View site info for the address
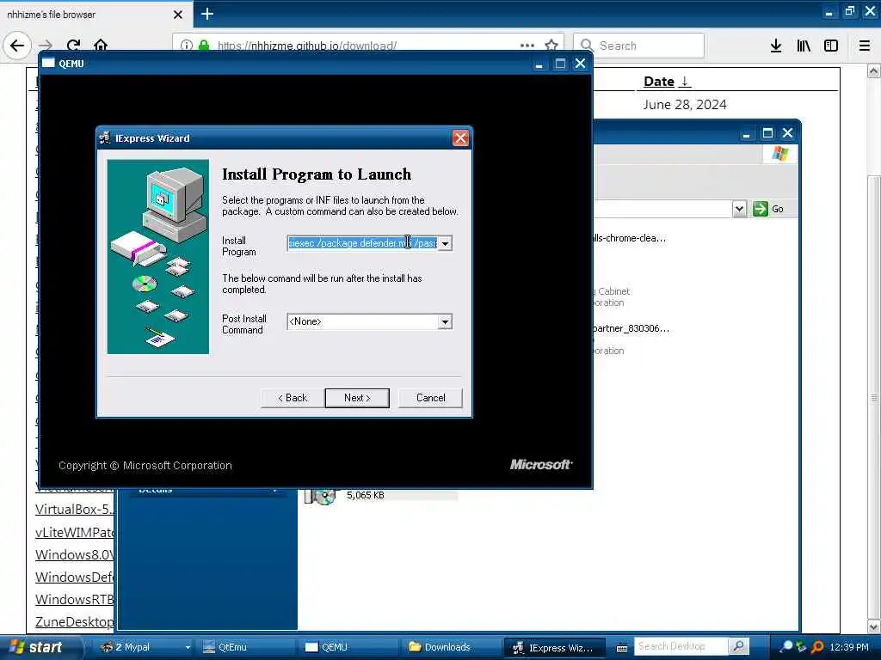881x660 pixels. [x=187, y=46]
